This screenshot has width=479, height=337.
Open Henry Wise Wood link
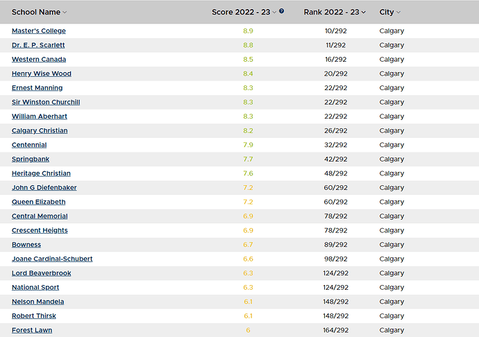pos(42,74)
